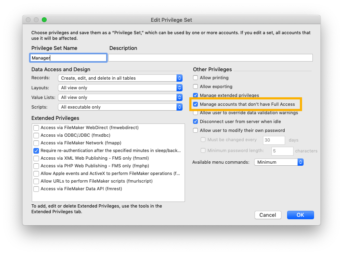Expand the Layouts dropdown menu
Screen dimensions: 343x255
pyautogui.click(x=120, y=88)
